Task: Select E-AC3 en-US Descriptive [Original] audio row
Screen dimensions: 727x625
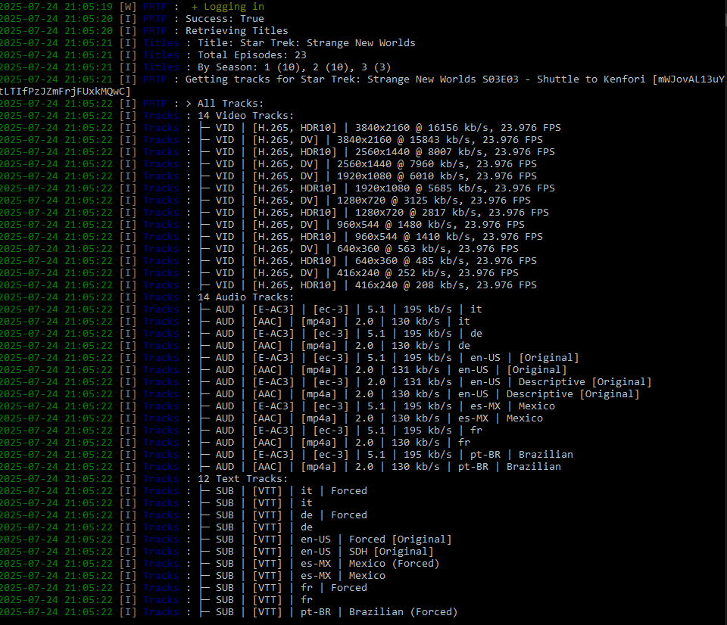Action: 425,382
